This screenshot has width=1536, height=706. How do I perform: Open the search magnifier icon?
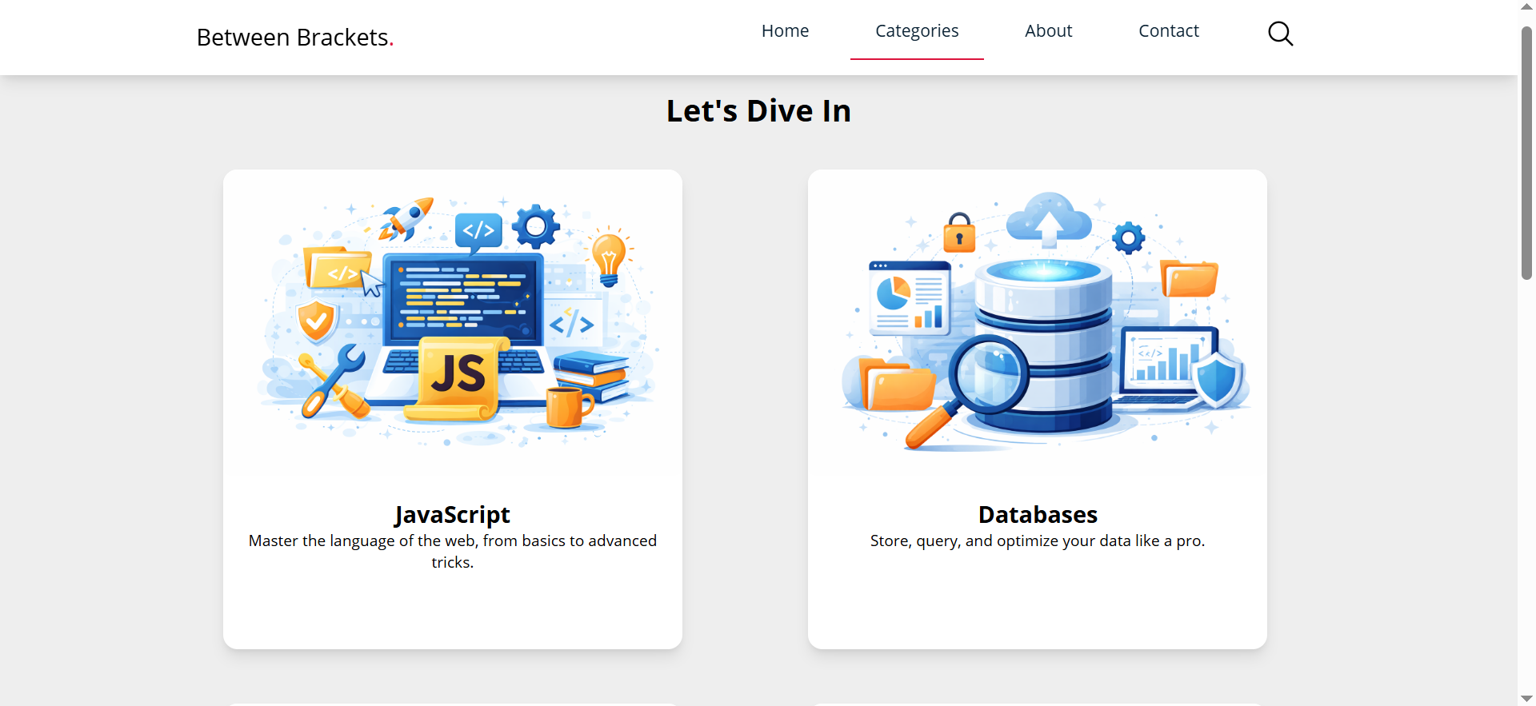(x=1280, y=34)
